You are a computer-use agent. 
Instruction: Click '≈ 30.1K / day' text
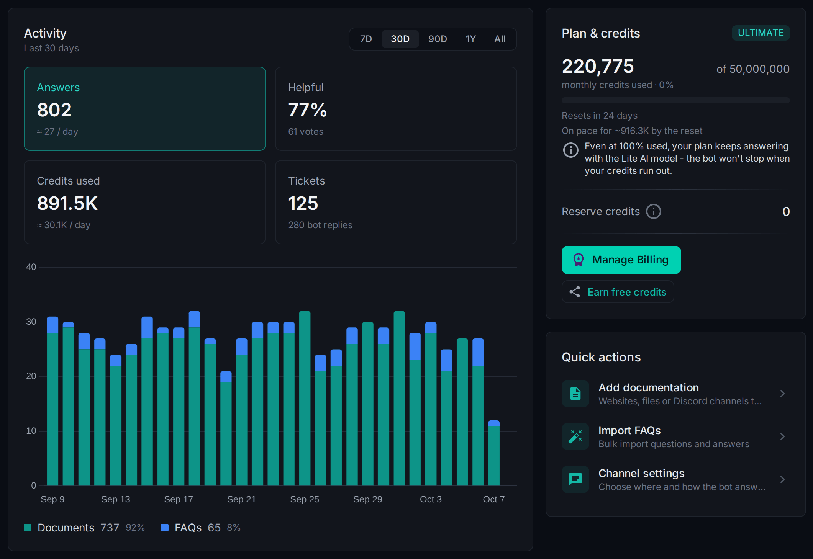tap(64, 225)
